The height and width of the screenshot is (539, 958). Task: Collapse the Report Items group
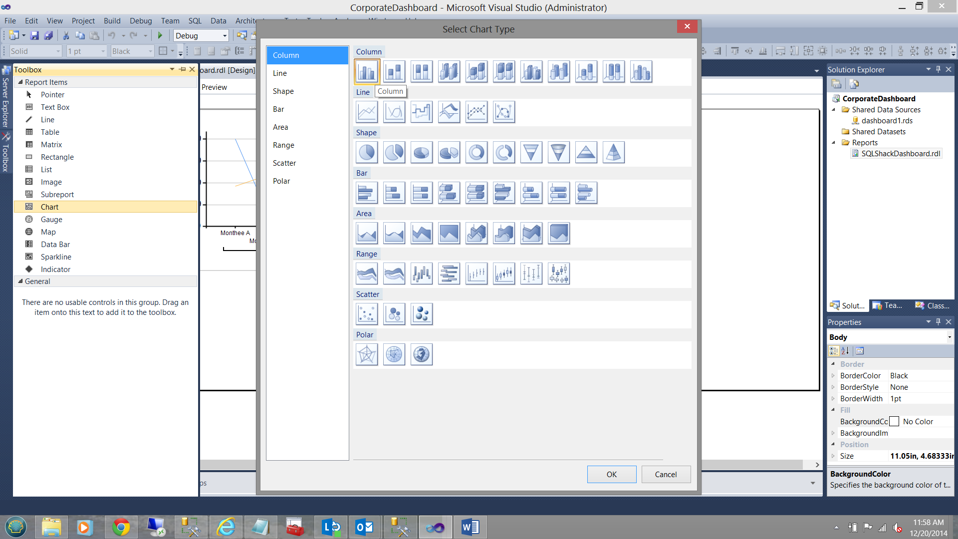[20, 82]
